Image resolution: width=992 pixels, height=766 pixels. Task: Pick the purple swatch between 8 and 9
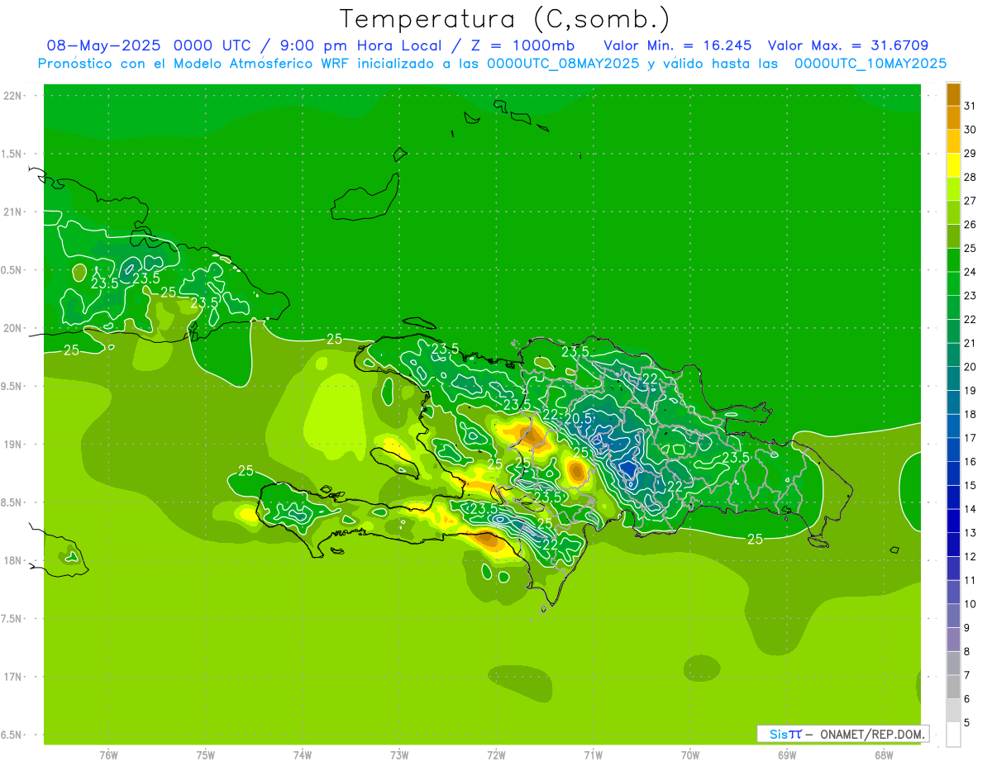[953, 640]
